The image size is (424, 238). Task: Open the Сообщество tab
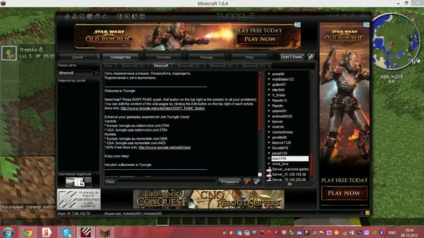point(121,57)
